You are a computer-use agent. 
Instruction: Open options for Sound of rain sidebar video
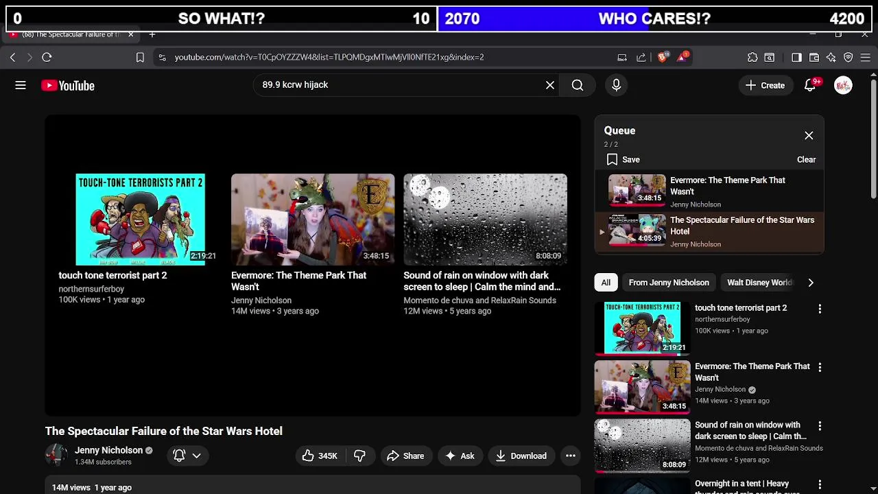pos(820,427)
